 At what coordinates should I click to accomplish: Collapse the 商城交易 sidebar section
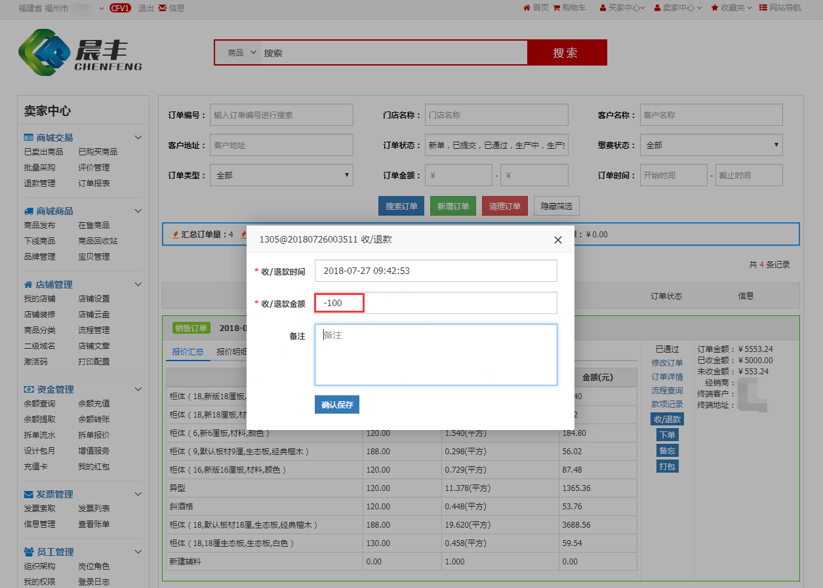click(x=138, y=138)
